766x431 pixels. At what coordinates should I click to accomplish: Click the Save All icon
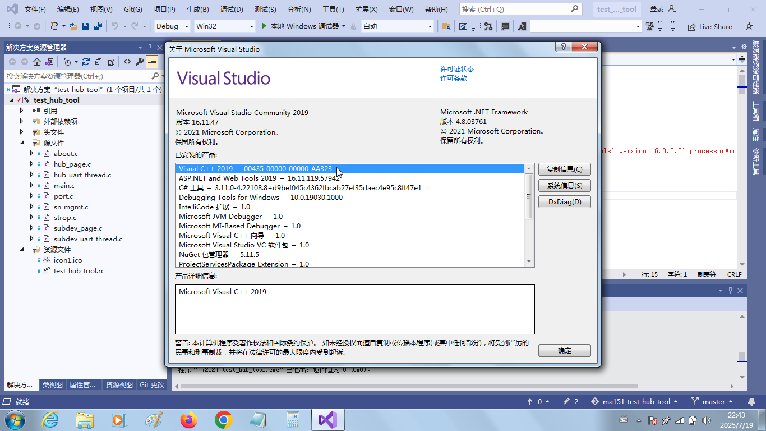pyautogui.click(x=98, y=26)
